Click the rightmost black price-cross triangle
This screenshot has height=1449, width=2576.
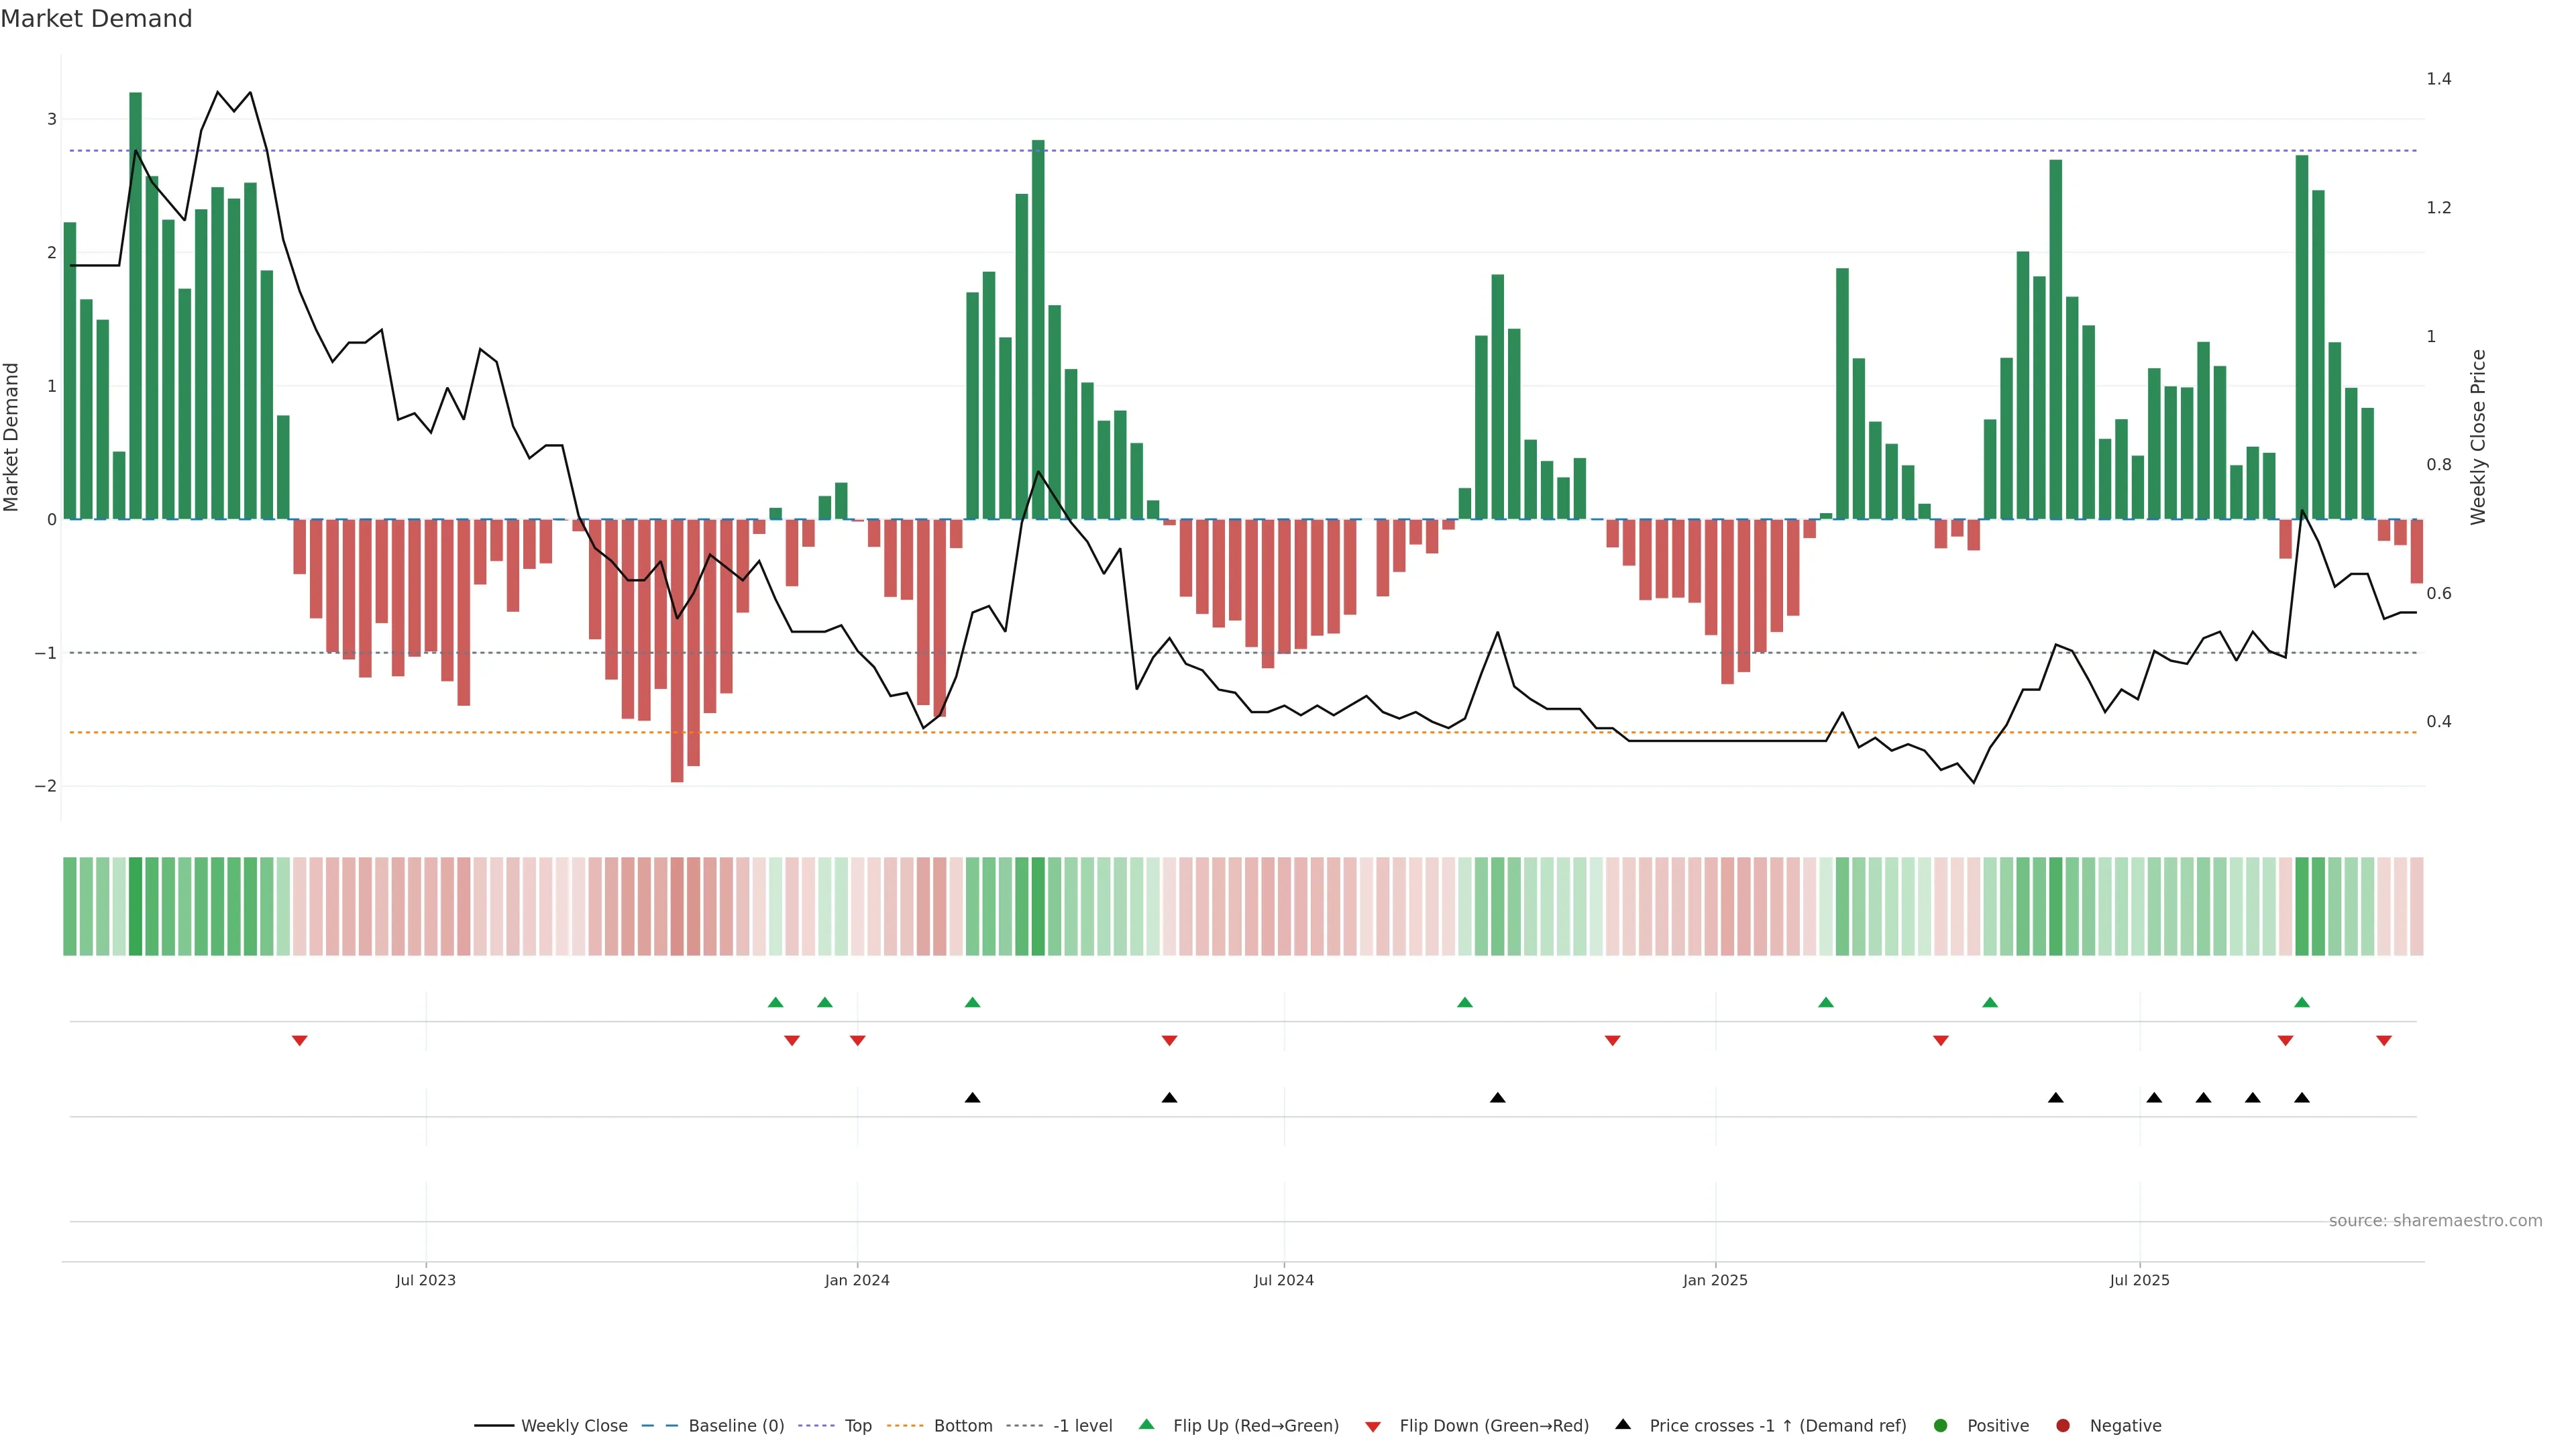click(x=2302, y=1098)
